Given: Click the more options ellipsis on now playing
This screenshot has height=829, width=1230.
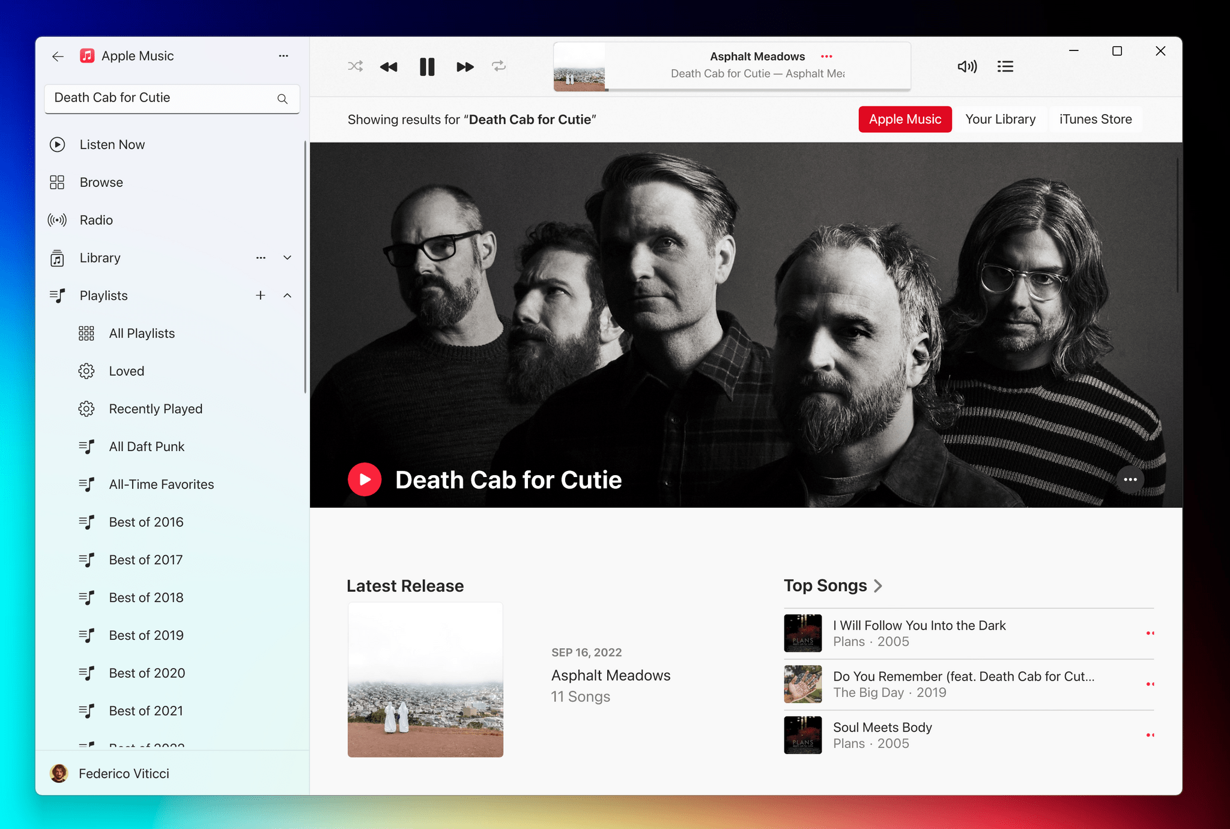Looking at the screenshot, I should coord(823,55).
